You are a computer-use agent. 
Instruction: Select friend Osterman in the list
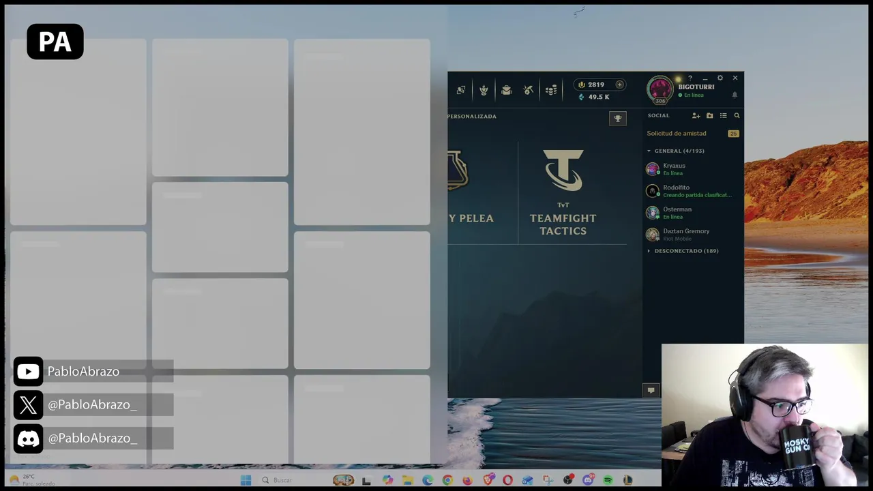pyautogui.click(x=693, y=213)
